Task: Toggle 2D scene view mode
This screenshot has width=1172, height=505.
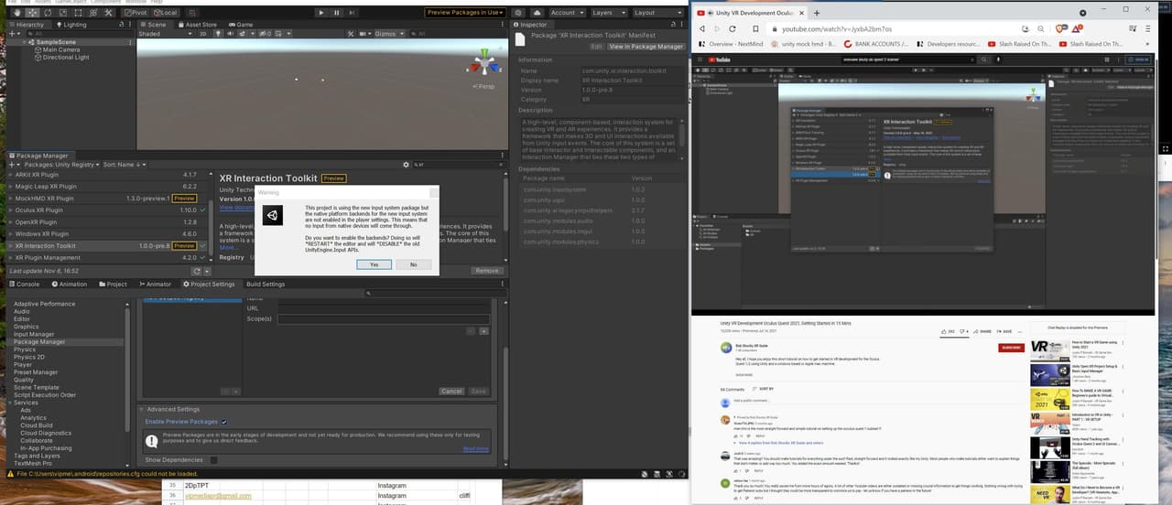Action: point(203,34)
